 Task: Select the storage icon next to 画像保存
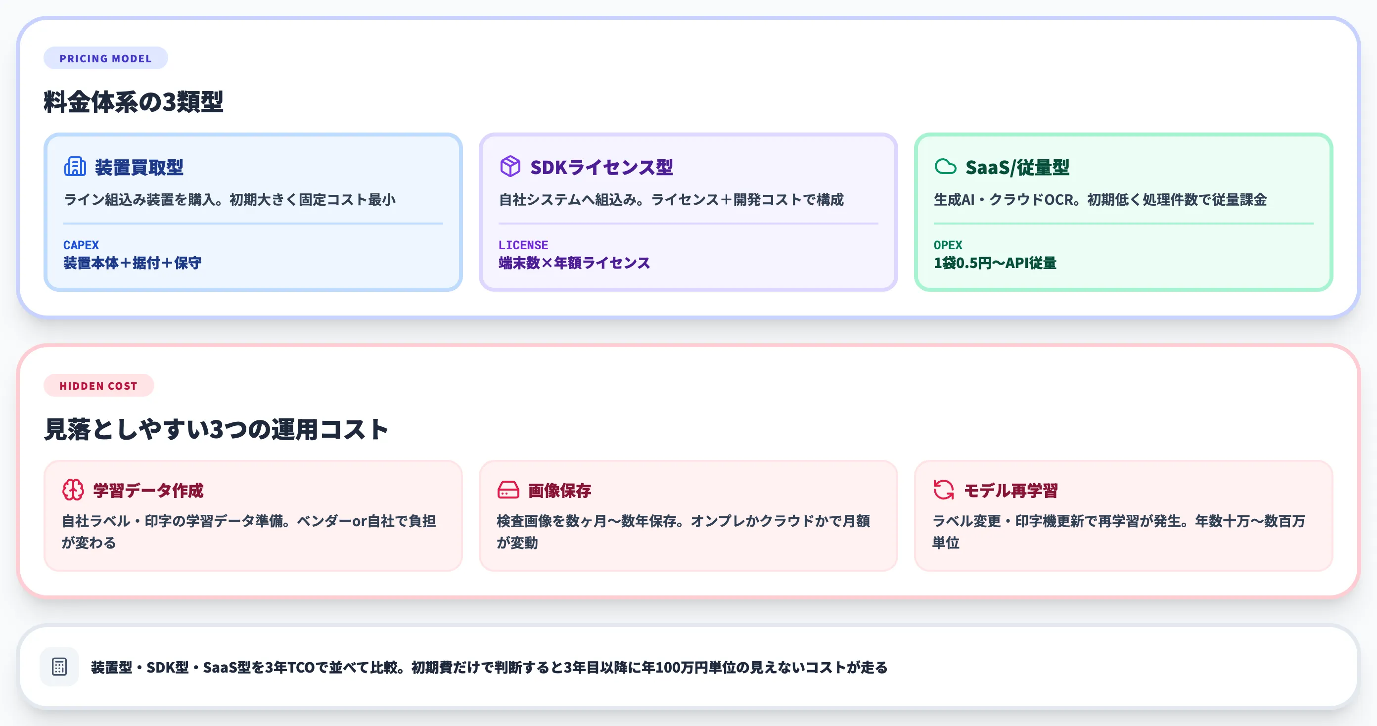point(508,490)
